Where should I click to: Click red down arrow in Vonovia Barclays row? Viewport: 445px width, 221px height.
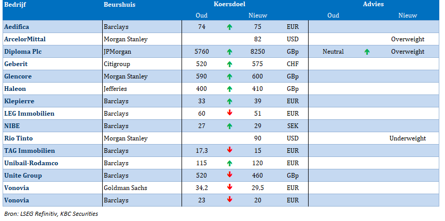click(x=230, y=199)
